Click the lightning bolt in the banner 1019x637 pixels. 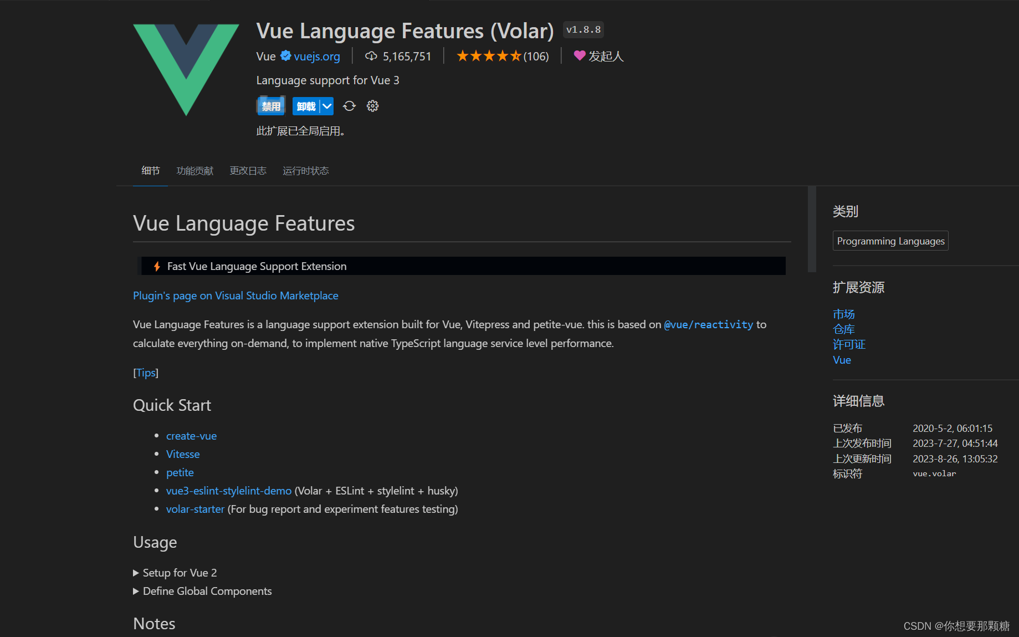click(156, 266)
